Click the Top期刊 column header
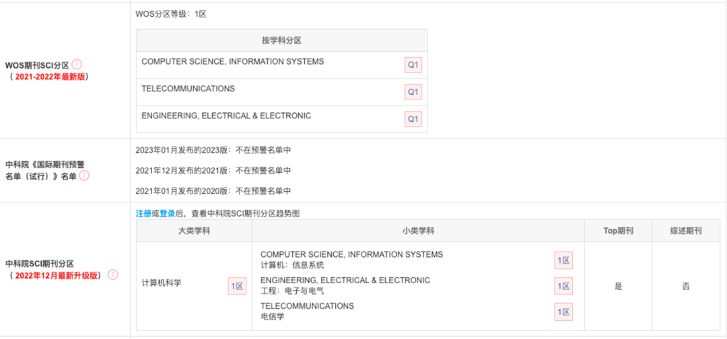This screenshot has height=339, width=727. (618, 231)
